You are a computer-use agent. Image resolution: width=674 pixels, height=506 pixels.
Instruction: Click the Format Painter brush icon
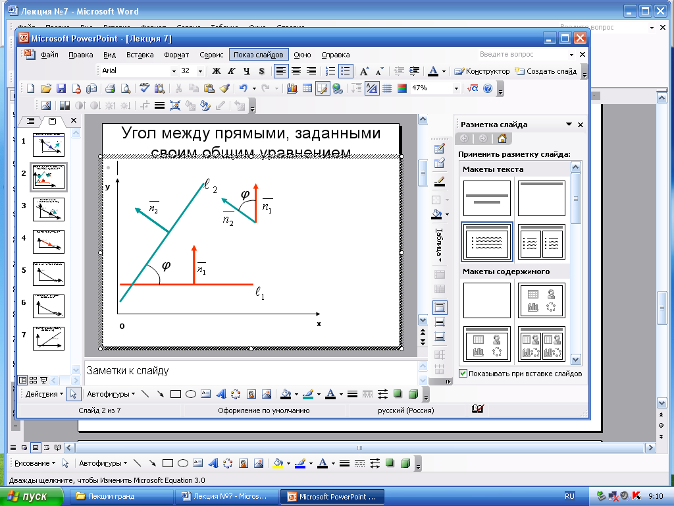224,89
